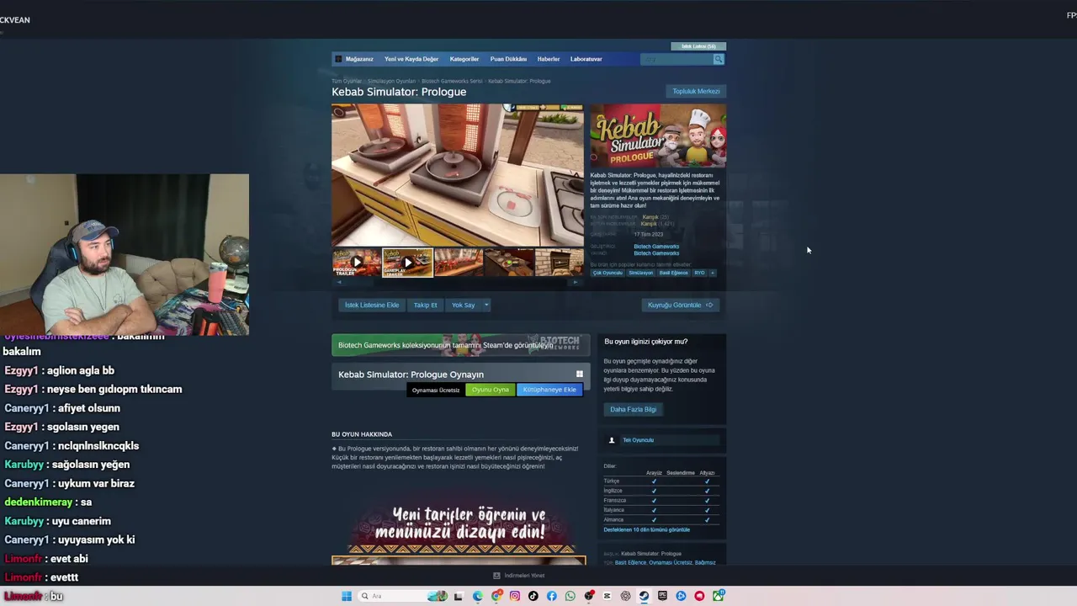Select the fifth screenshot thumbnail with brick oven
The width and height of the screenshot is (1077, 606).
point(560,263)
